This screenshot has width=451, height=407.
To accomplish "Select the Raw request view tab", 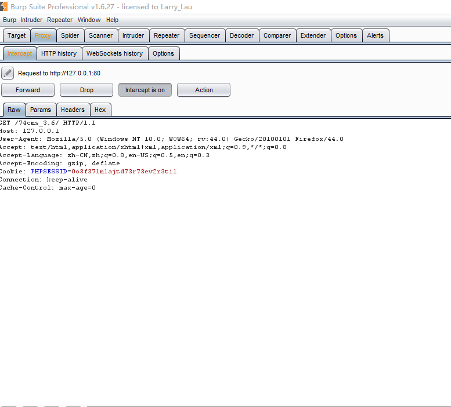I will (14, 110).
